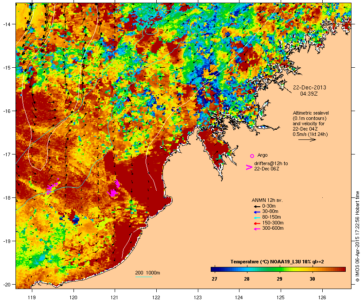Click the magenta Argo circle marker in legend
The height and width of the screenshot is (301, 363).
click(252, 156)
